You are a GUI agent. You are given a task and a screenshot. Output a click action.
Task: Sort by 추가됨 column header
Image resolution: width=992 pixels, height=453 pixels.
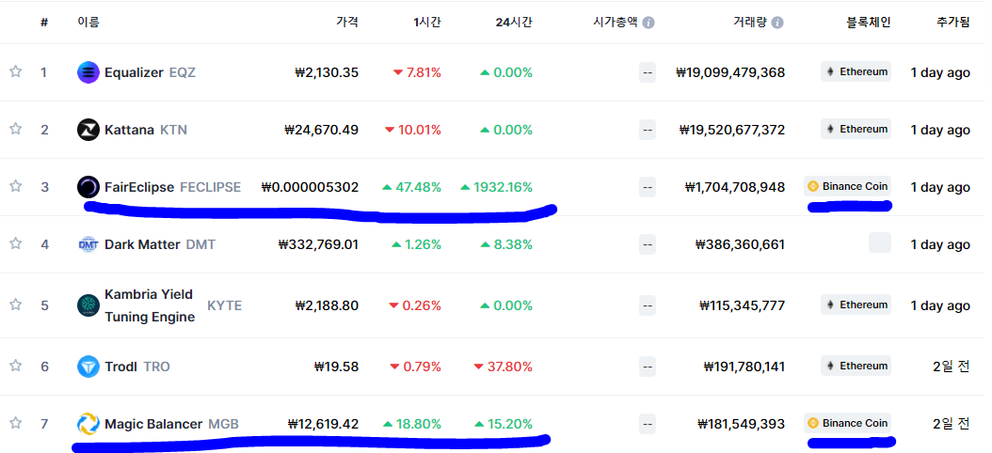point(952,23)
